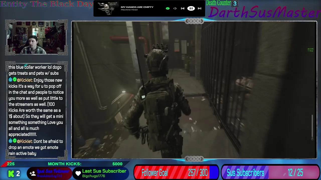Click the artist name Machine Head

pyautogui.click(x=129, y=10)
